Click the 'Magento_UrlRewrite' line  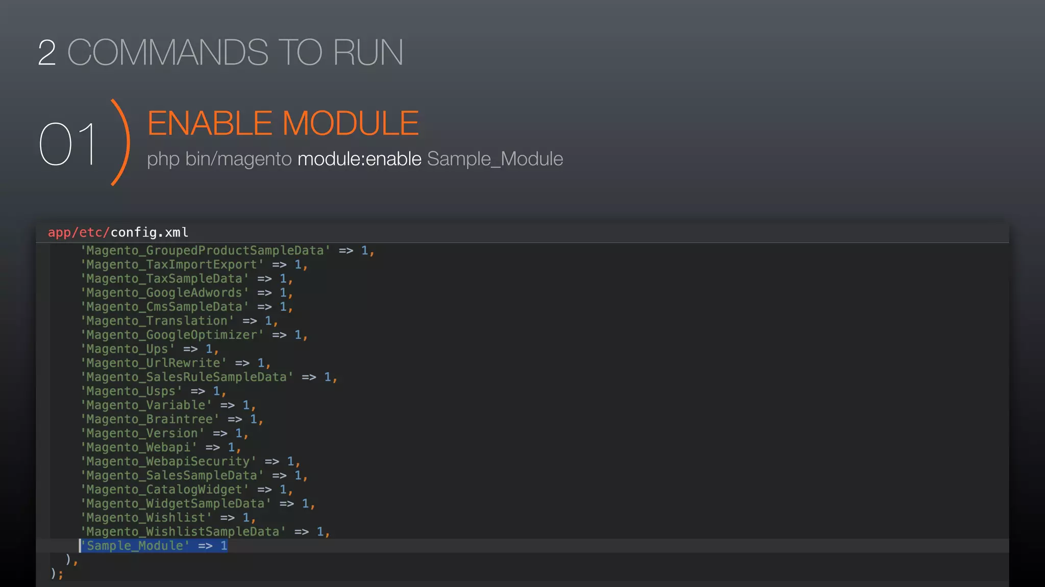(176, 363)
